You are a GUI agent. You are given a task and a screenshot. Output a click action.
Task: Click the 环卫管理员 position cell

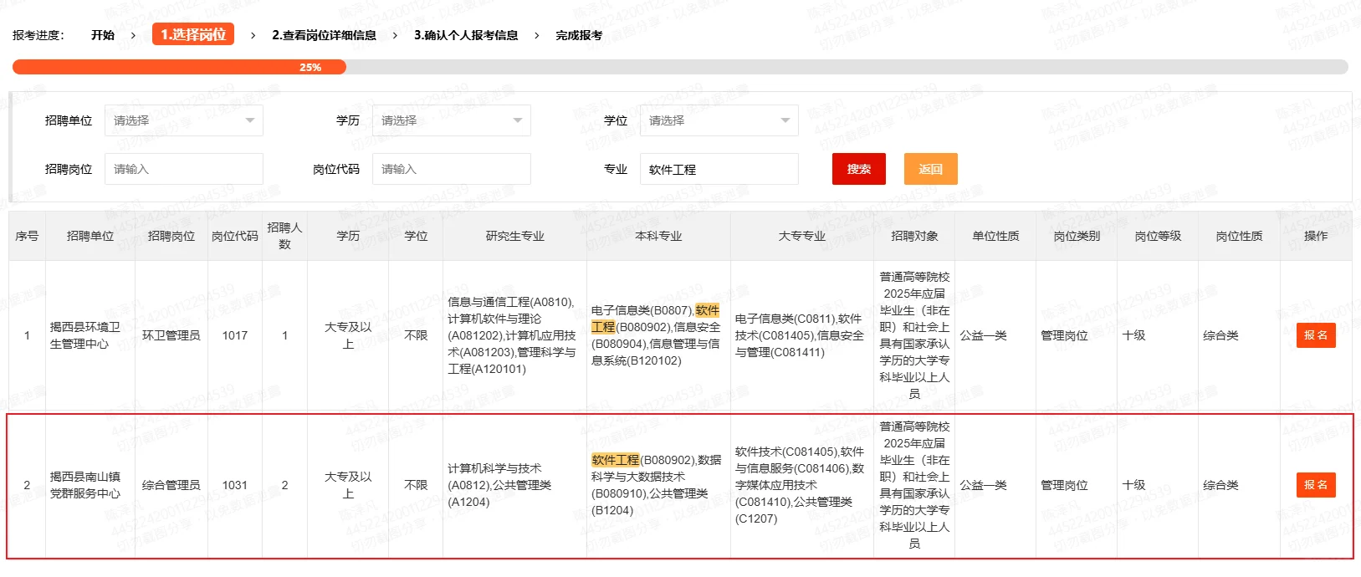click(171, 335)
